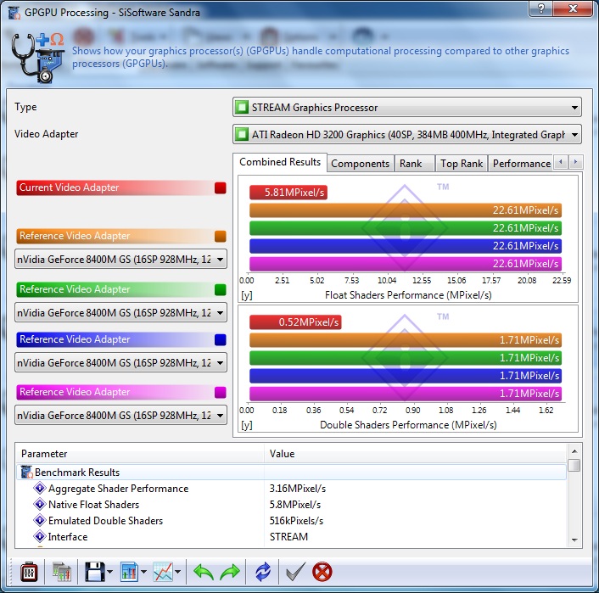
Task: Open the Video Adapter ATI Radeon dropdown
Action: pos(407,135)
